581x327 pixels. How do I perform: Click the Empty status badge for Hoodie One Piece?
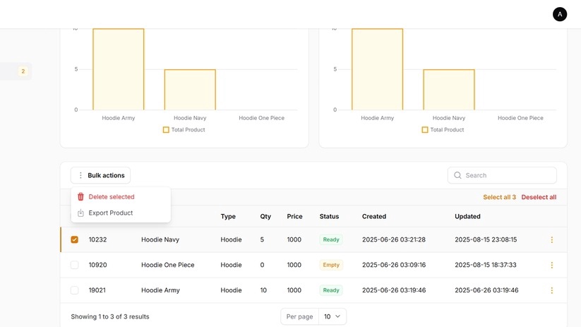point(331,265)
